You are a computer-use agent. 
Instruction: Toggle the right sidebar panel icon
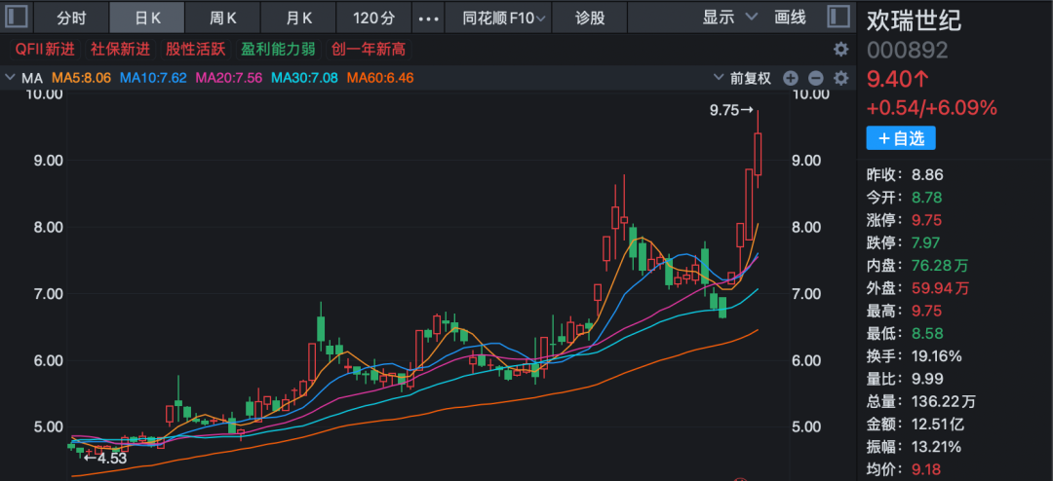coord(838,18)
